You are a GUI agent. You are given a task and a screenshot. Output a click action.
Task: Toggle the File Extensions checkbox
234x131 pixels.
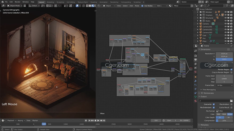click(x=214, y=107)
